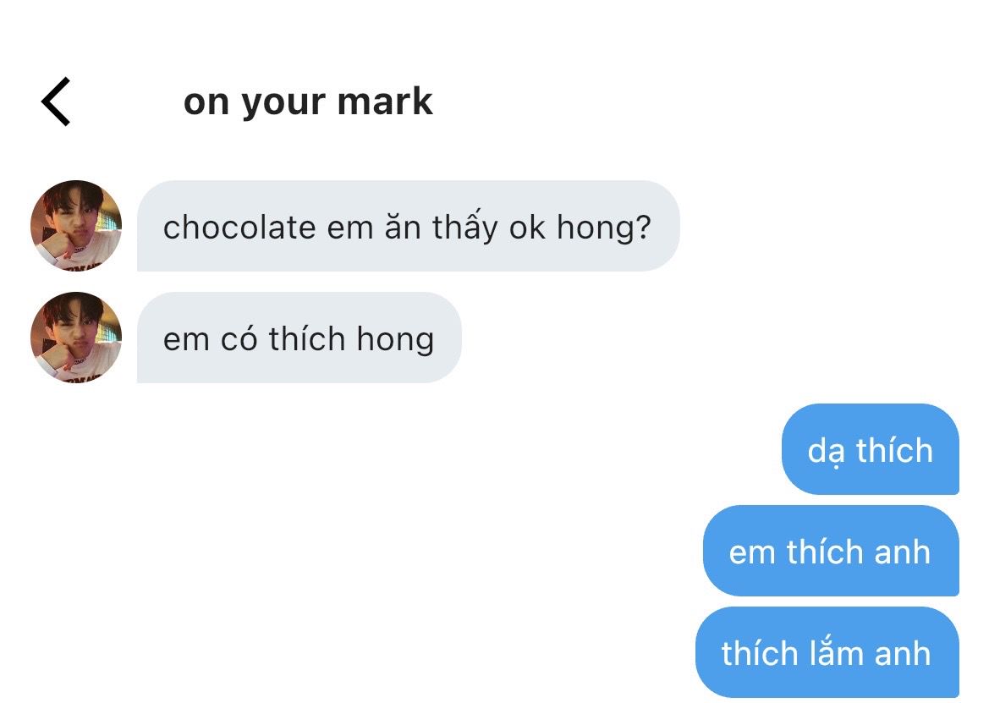The height and width of the screenshot is (703, 989).
Task: Click 'thích' in the 'dạ thích' bubble
Action: pos(894,450)
